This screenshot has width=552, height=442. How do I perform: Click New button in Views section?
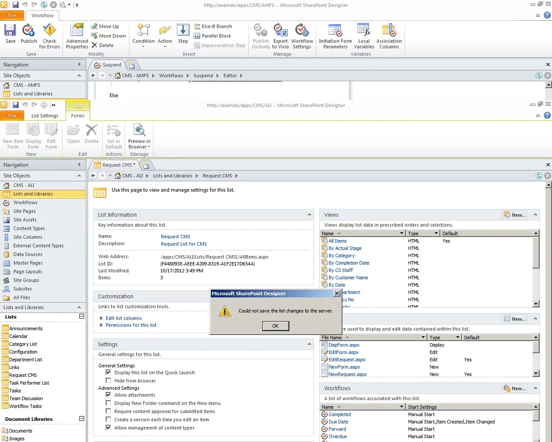pyautogui.click(x=515, y=215)
